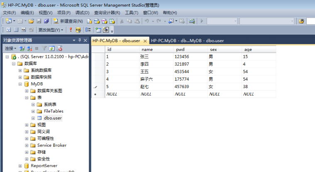Click the MDX query icon
The width and height of the screenshot is (315, 172).
click(x=97, y=21)
